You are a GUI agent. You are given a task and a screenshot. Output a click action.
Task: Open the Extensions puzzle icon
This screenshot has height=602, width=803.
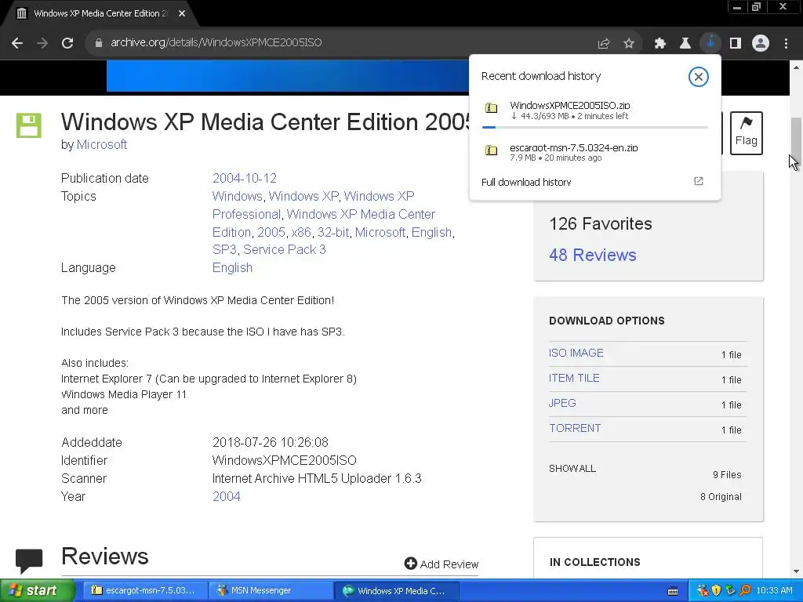coord(660,44)
